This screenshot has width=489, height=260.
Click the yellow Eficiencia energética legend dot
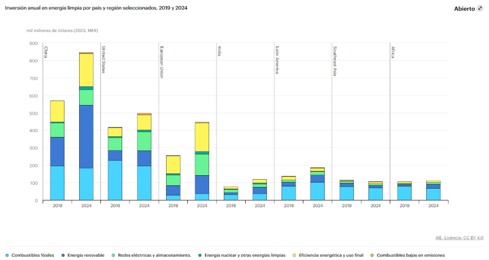pyautogui.click(x=295, y=255)
